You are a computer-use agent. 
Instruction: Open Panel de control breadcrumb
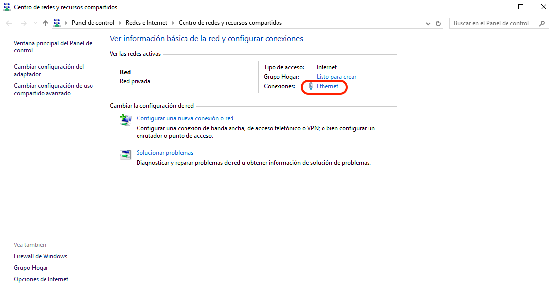coord(93,23)
